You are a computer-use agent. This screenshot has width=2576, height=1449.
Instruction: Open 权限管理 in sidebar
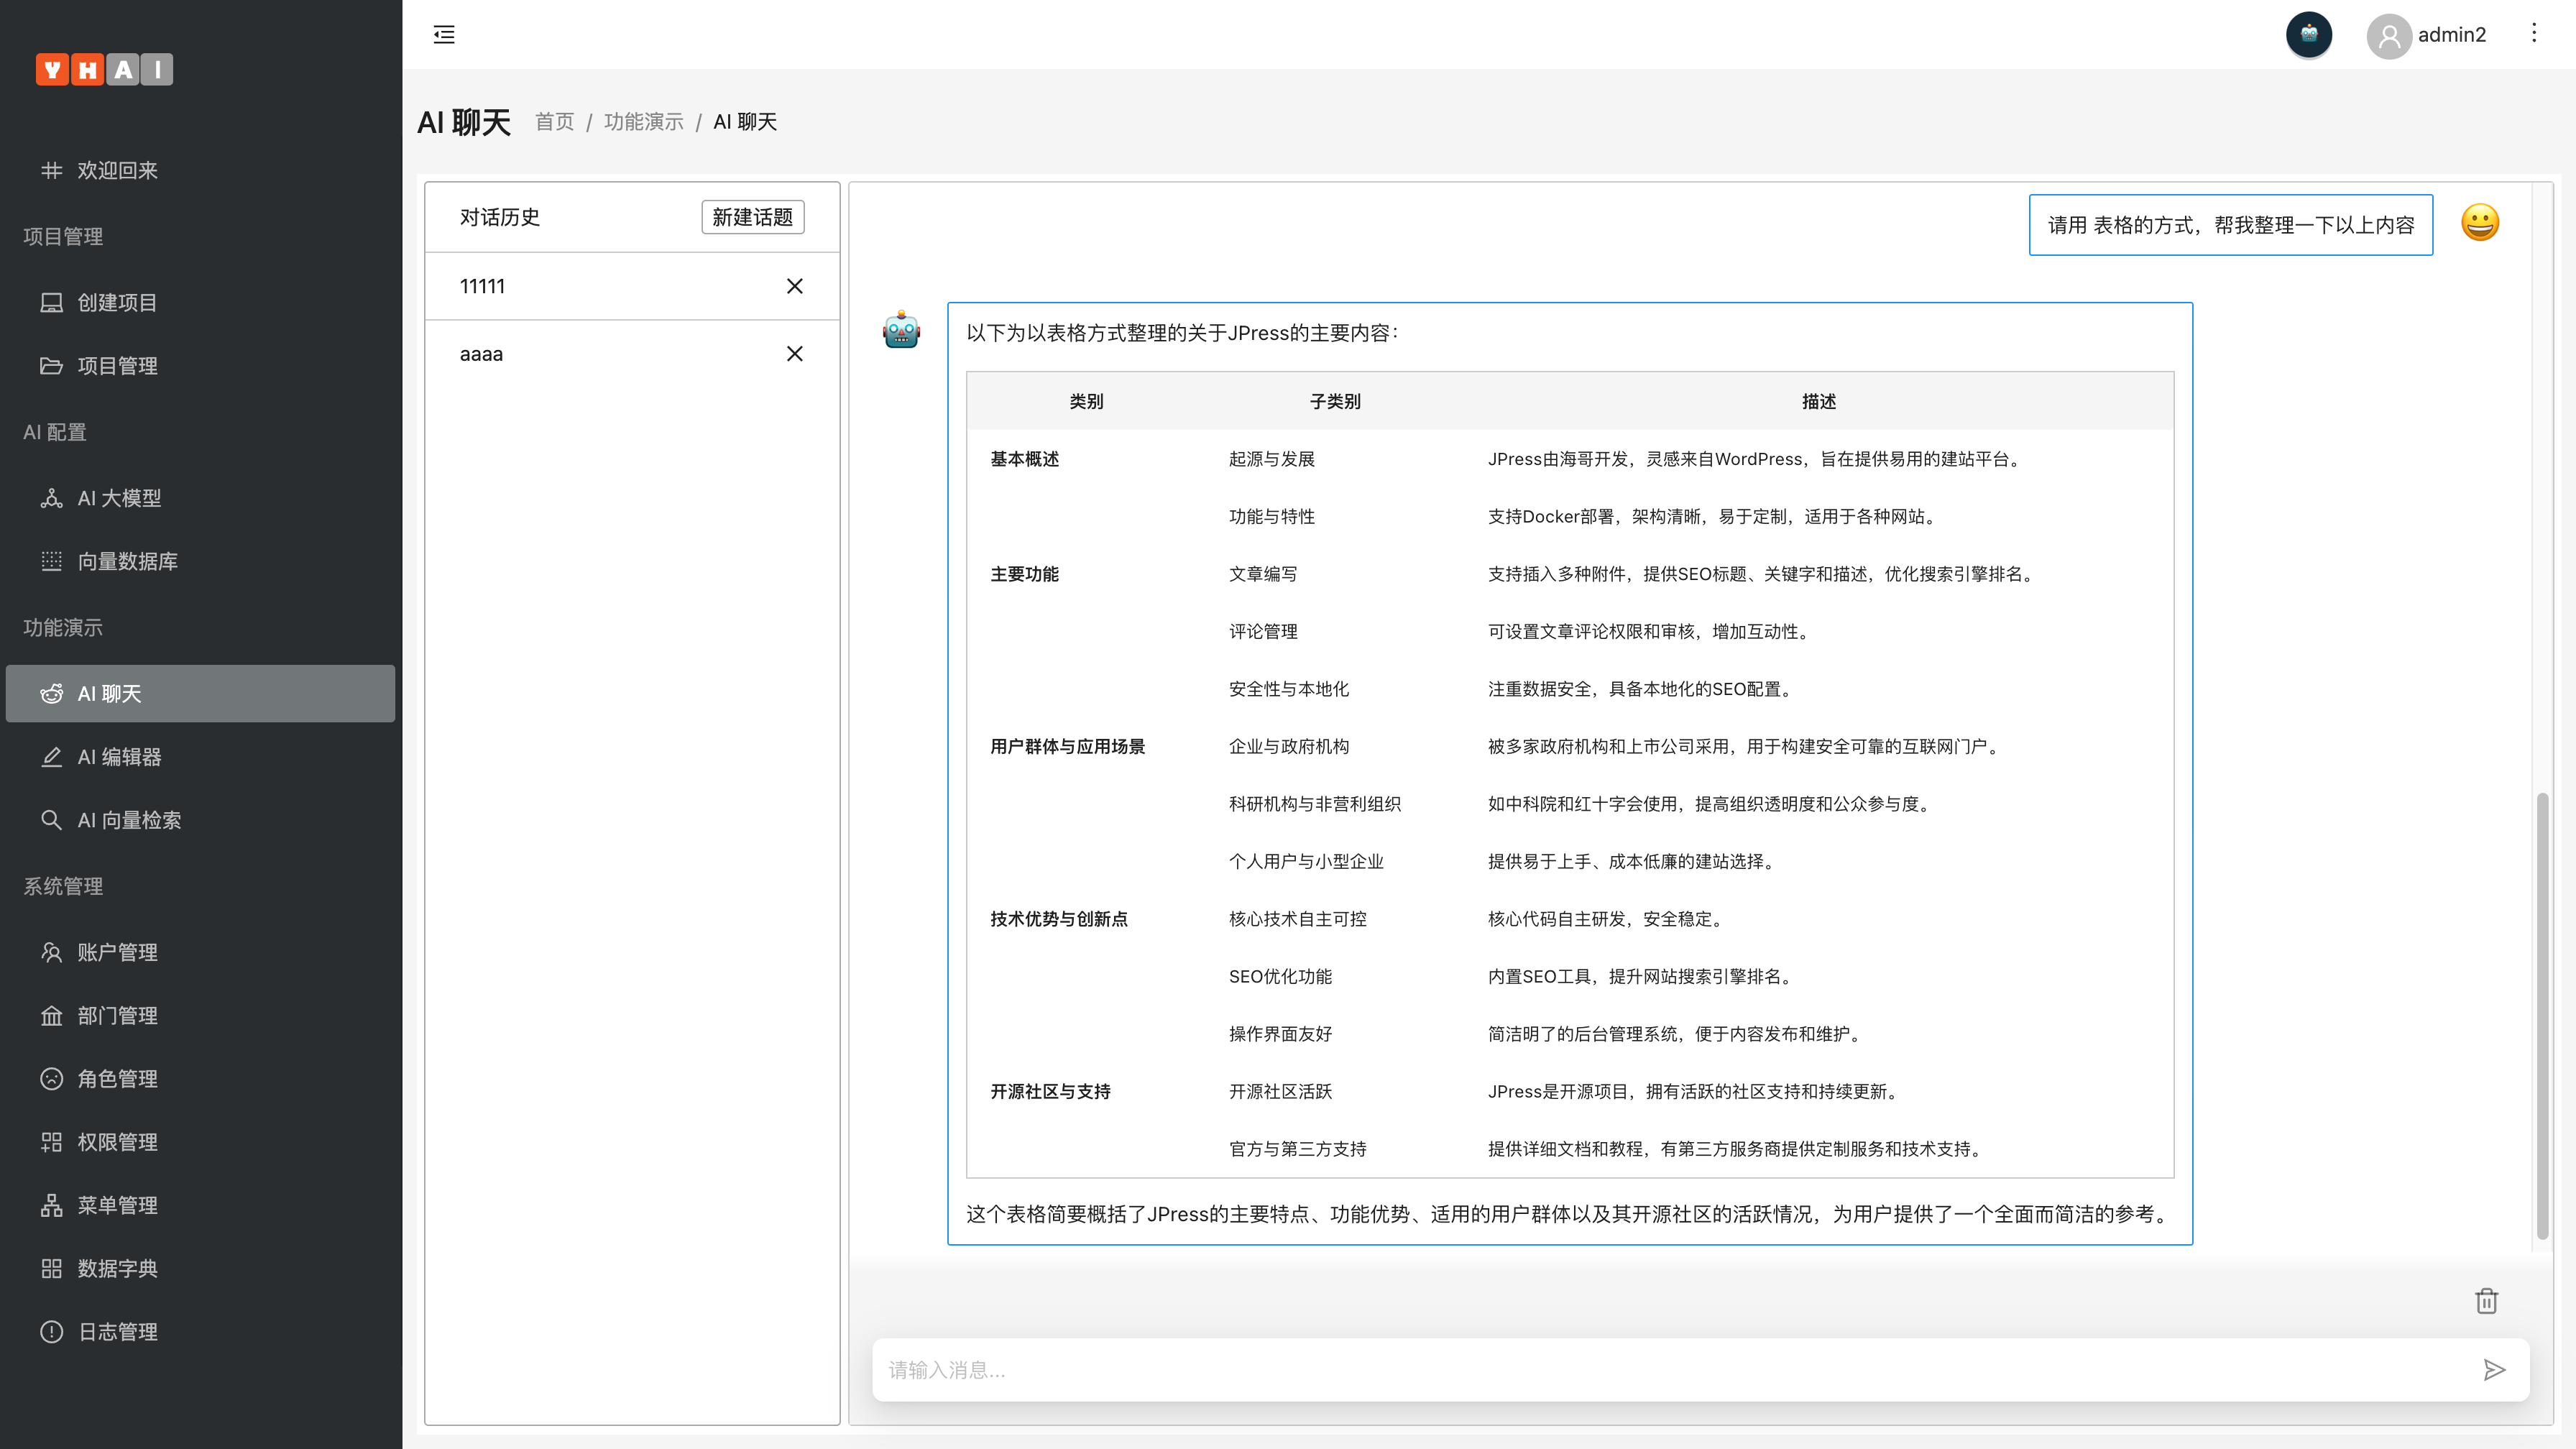pos(200,1142)
